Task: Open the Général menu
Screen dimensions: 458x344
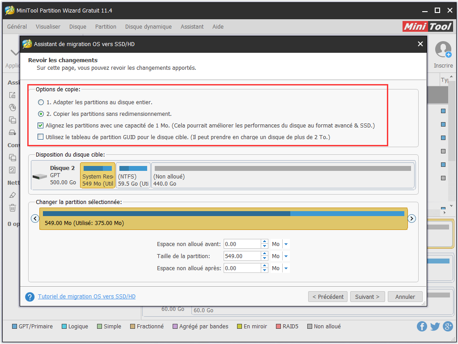Action: 17,26
